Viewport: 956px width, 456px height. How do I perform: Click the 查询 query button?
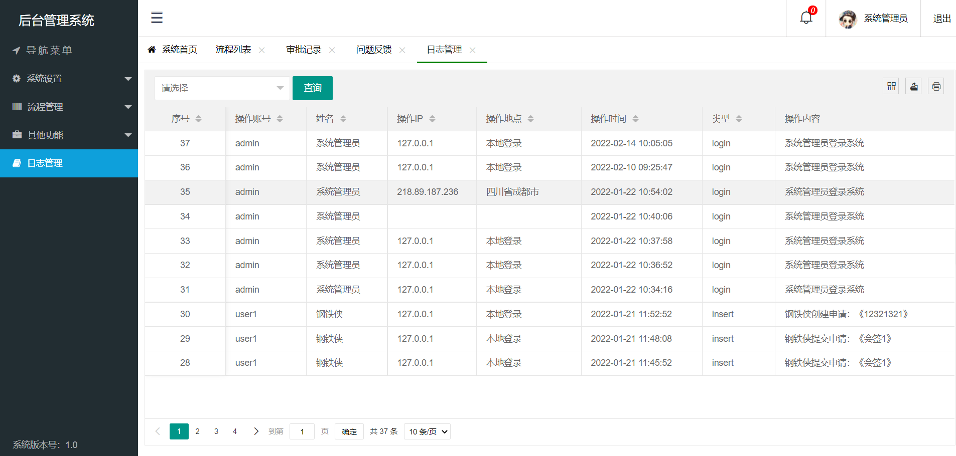[x=312, y=88]
